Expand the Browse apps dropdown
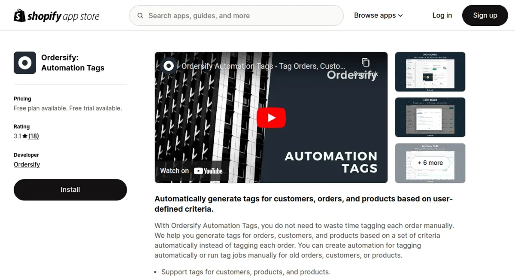 click(379, 15)
